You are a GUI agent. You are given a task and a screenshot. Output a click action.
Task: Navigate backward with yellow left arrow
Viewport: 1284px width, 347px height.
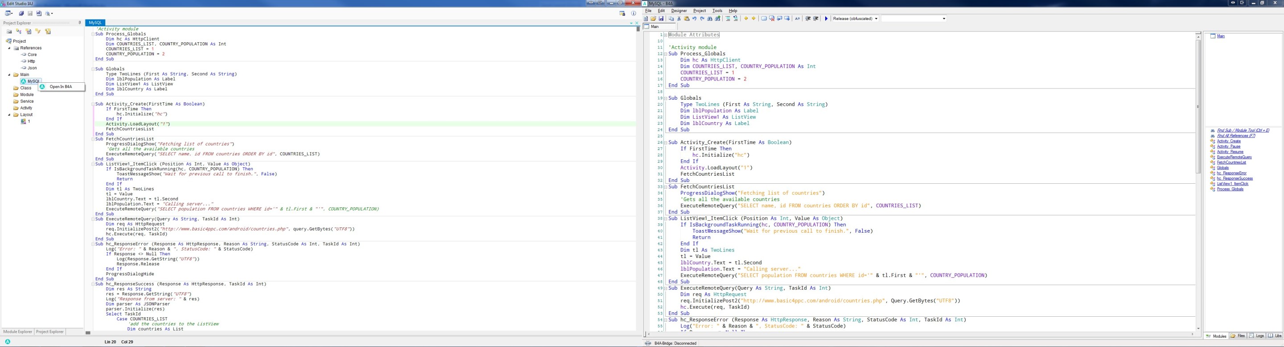point(746,19)
